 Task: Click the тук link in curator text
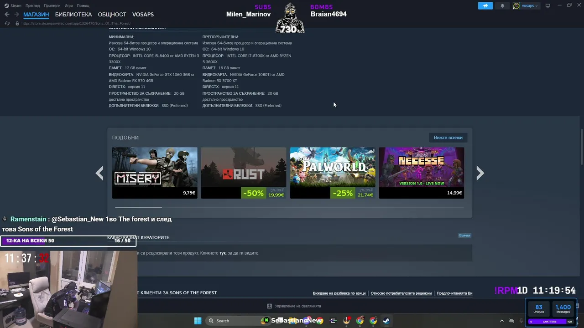click(223, 253)
